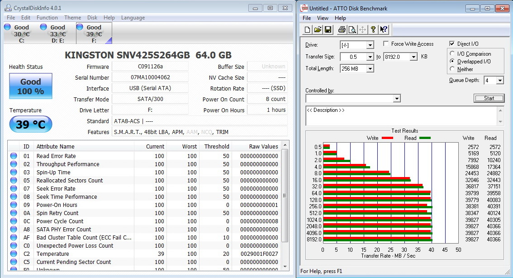Open the File menu in ATTO Disk Benchmark
Screen dimensions: 513x278
point(307,18)
